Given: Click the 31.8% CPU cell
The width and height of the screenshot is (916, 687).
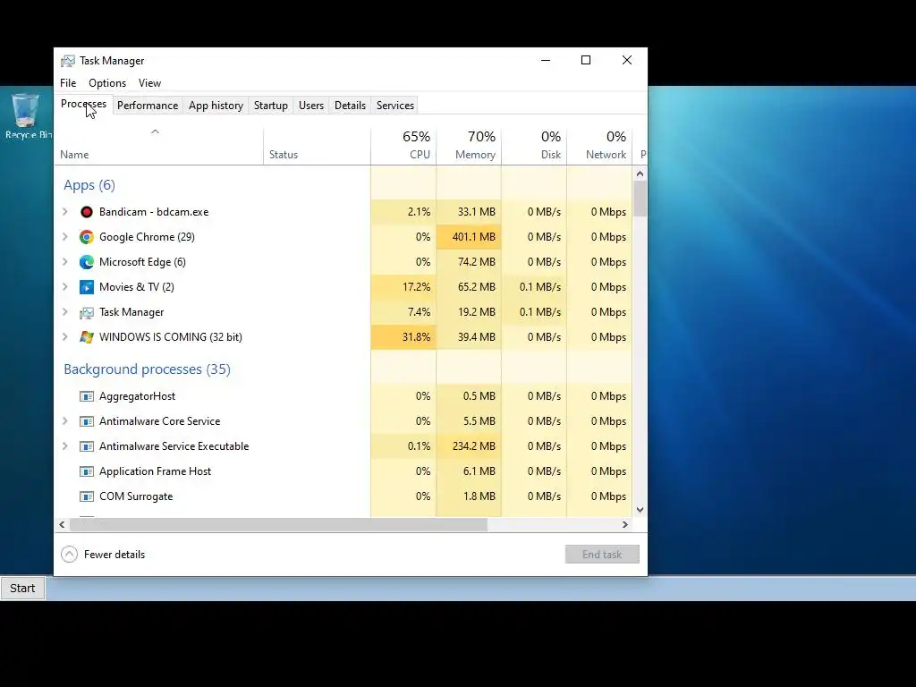Looking at the screenshot, I should point(403,337).
